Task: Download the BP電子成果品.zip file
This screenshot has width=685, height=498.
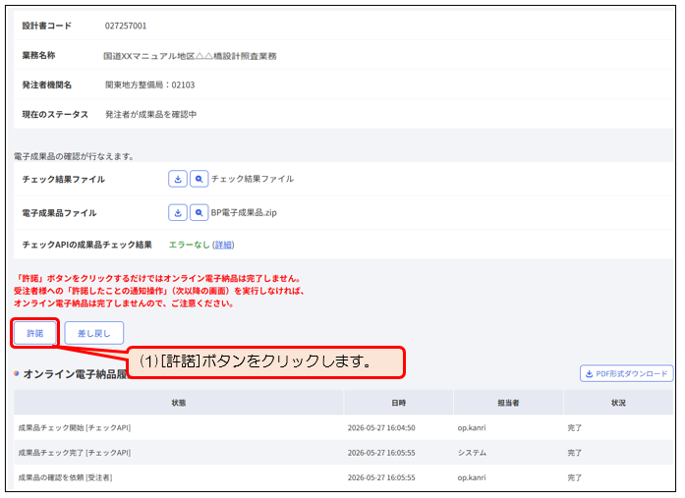Action: pos(177,212)
